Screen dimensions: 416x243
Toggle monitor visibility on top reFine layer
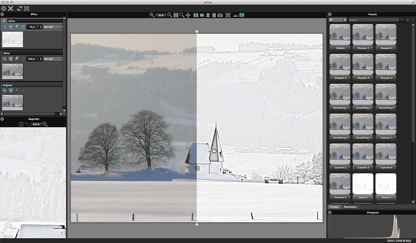pyautogui.click(x=11, y=27)
